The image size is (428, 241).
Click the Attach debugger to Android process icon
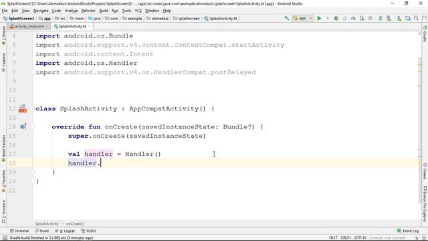362,18
